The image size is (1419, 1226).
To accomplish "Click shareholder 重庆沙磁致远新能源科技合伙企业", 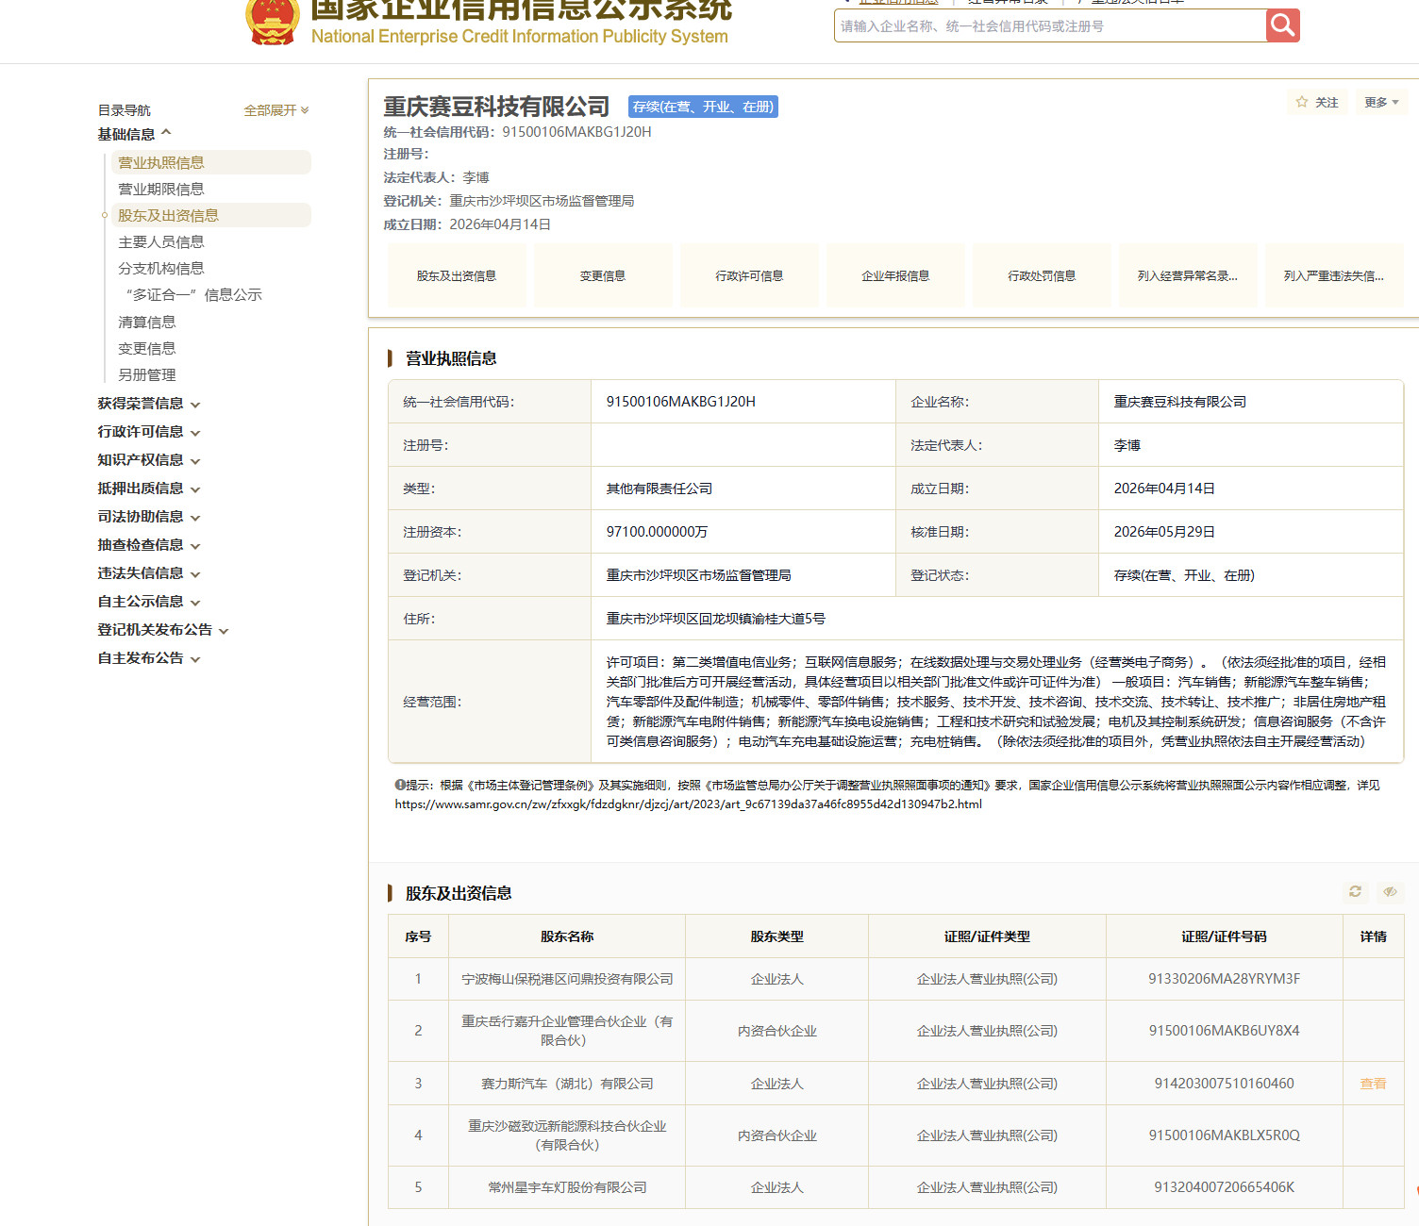I will pos(567,1135).
